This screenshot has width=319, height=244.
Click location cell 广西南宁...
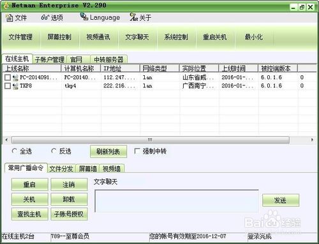click(x=198, y=86)
